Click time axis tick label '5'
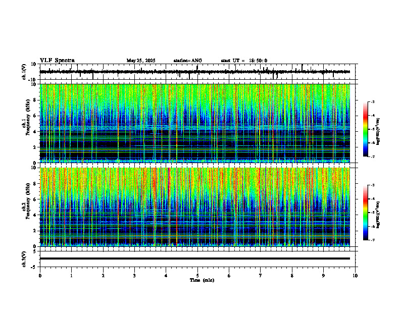Viewport: 400px width, 309px height. pyautogui.click(x=197, y=276)
